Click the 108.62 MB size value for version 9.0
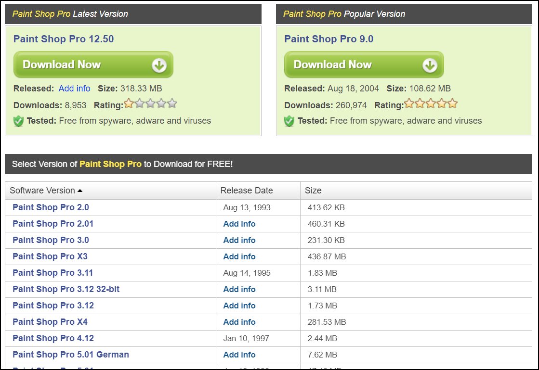This screenshot has width=539, height=370. (430, 89)
